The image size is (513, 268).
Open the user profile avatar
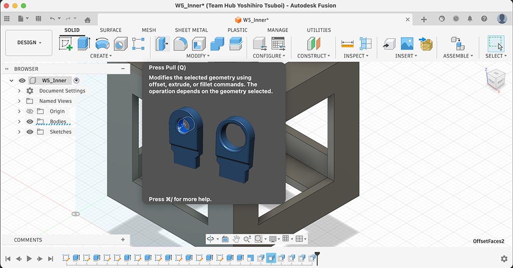point(502,19)
